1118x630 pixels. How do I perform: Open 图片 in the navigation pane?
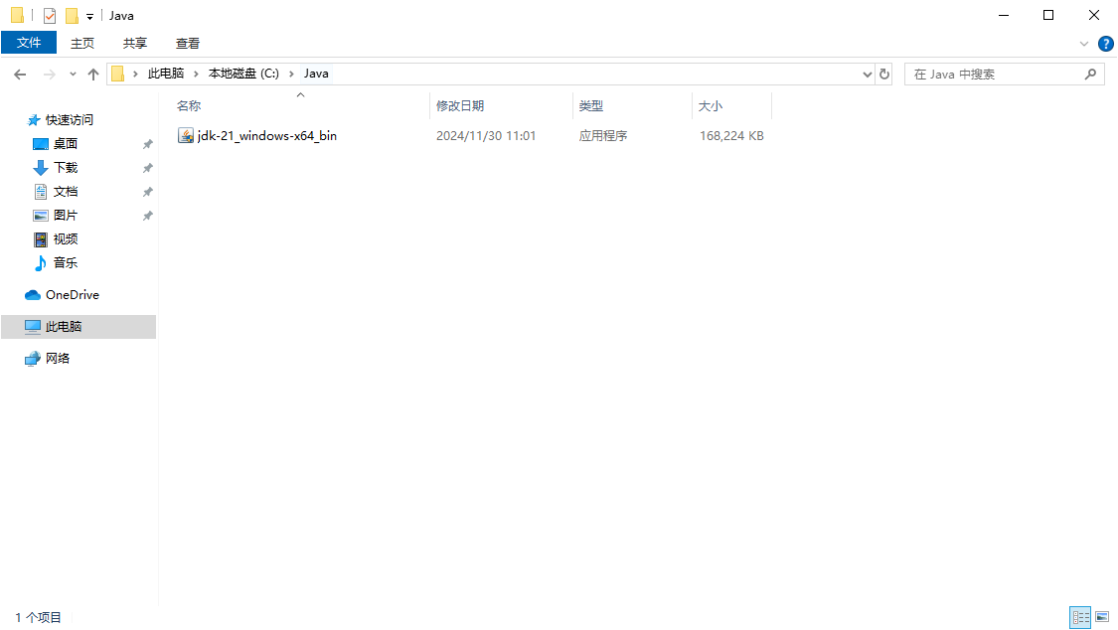(66, 216)
